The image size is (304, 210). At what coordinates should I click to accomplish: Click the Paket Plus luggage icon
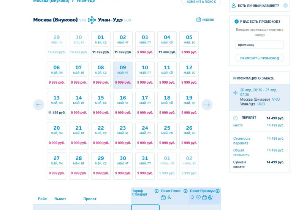[163, 197]
